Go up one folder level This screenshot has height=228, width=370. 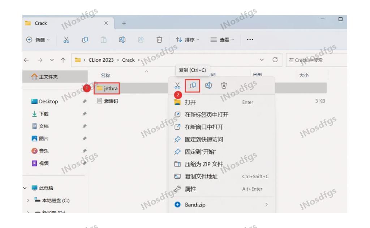point(63,60)
